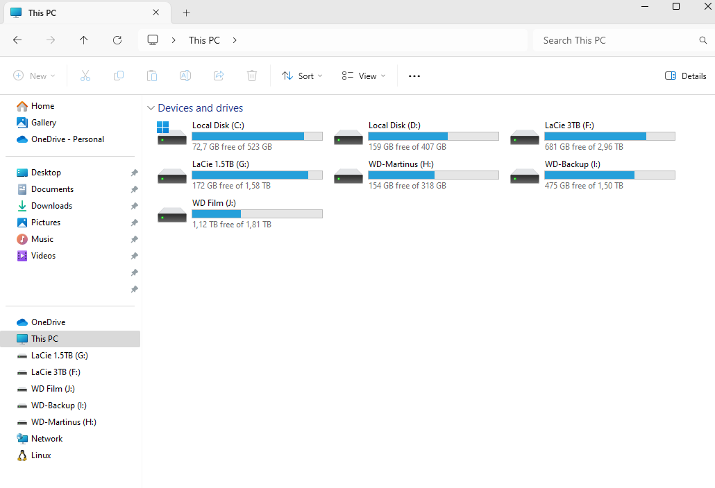Toggle the search magnifier in Search This PC
Image resolution: width=715 pixels, height=488 pixels.
coord(703,40)
